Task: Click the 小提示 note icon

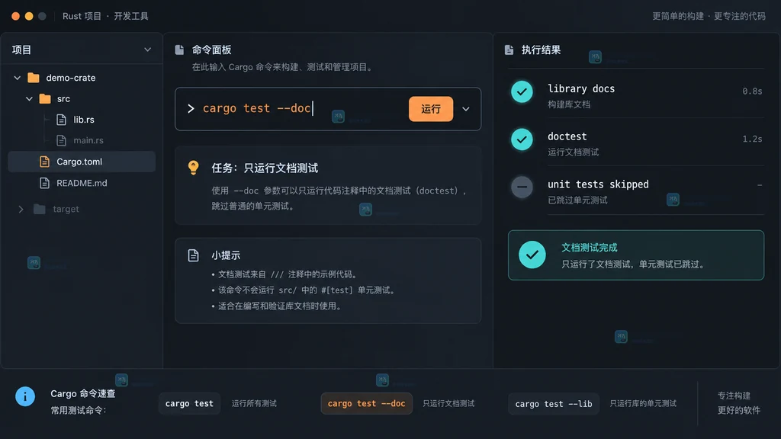Action: coord(193,255)
